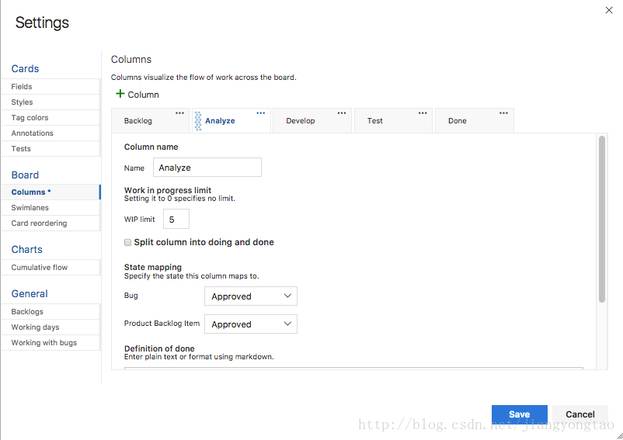Switch to the Test column tab

point(393,120)
